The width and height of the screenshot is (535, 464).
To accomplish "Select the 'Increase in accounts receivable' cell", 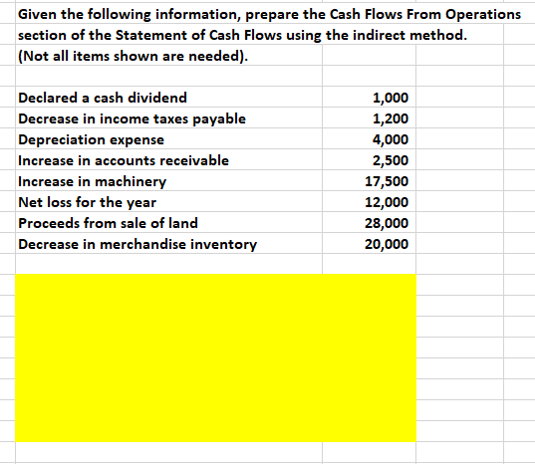I will pos(168,160).
